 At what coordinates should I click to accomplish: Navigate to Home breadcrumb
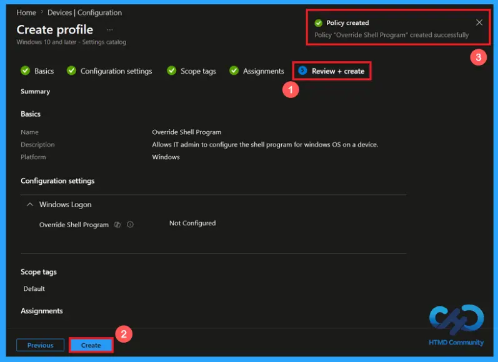[26, 12]
